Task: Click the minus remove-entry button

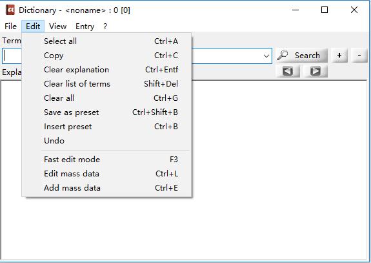Action: click(359, 56)
